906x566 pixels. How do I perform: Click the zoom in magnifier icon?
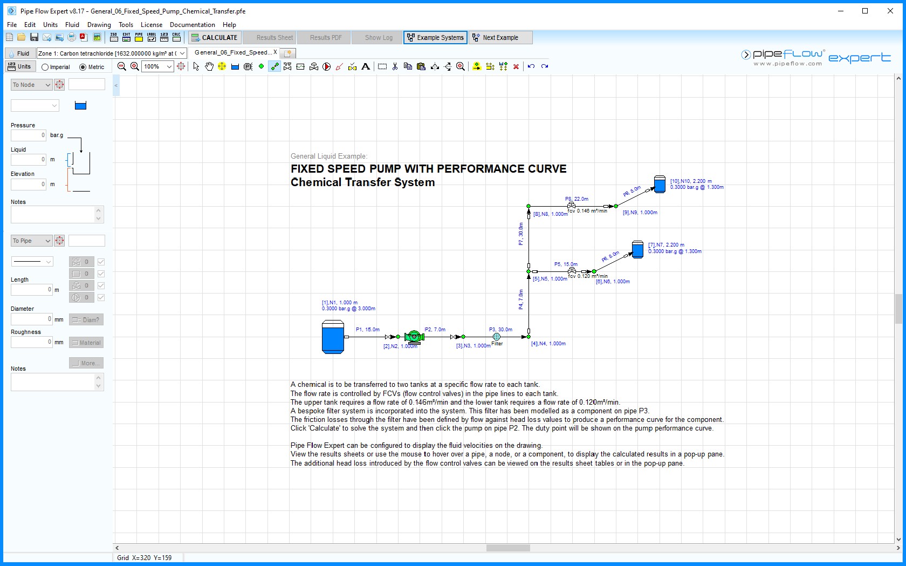tap(135, 66)
